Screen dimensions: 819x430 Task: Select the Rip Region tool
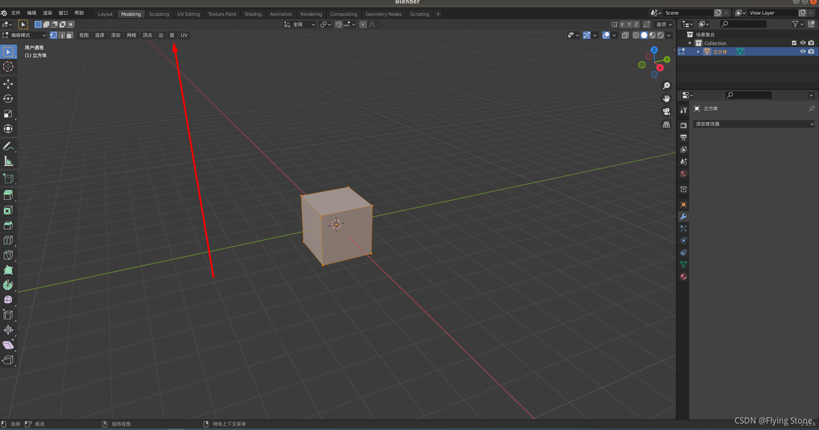(8, 360)
